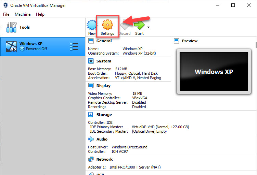Open the File menu
The height and width of the screenshot is (175, 257).
pyautogui.click(x=6, y=14)
